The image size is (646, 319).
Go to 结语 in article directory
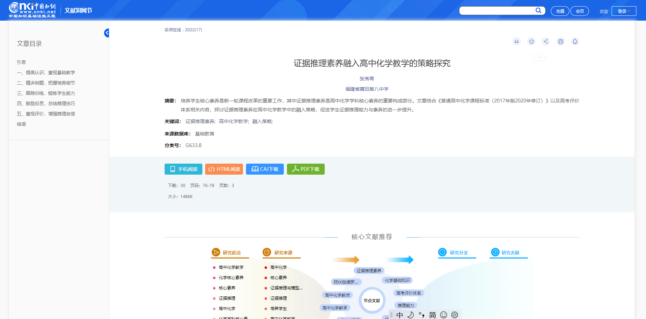(x=21, y=124)
